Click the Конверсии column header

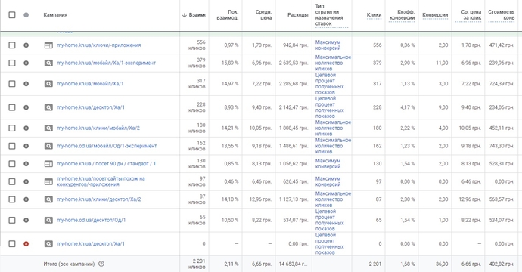coord(435,15)
